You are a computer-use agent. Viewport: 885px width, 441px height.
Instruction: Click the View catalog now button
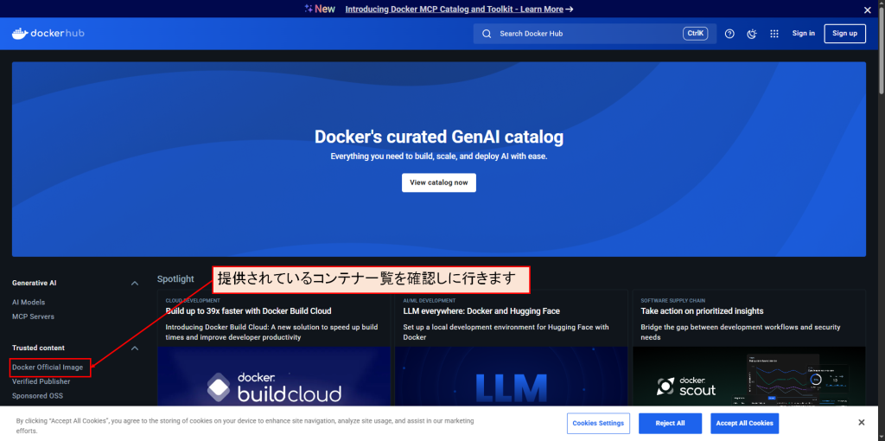tap(438, 182)
